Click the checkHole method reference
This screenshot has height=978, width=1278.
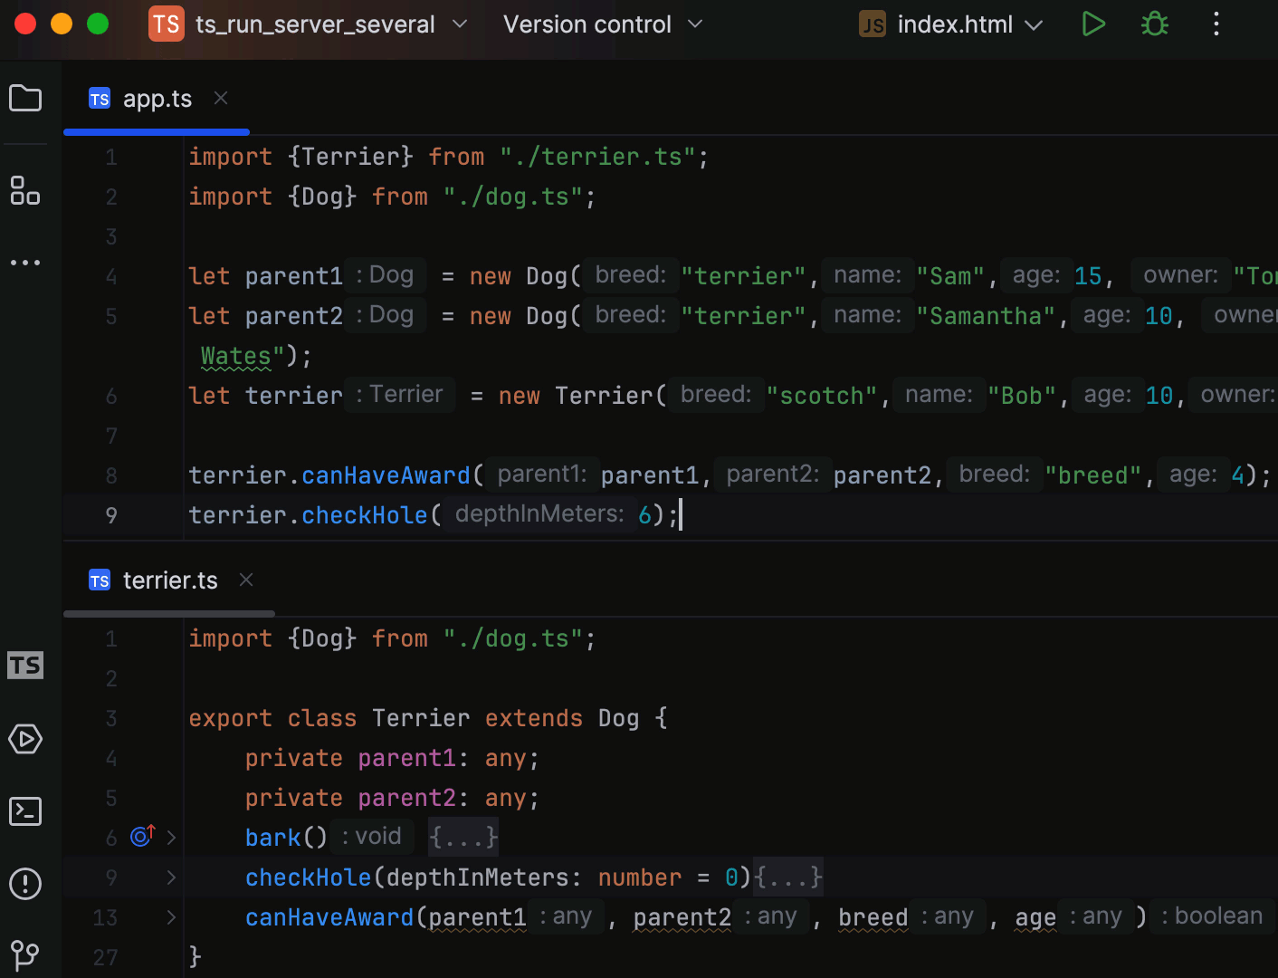pyautogui.click(x=364, y=514)
